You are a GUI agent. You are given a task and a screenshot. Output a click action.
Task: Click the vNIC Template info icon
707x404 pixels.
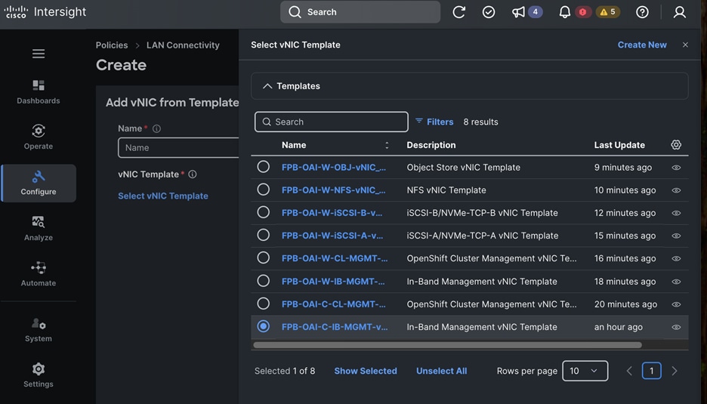coord(193,174)
